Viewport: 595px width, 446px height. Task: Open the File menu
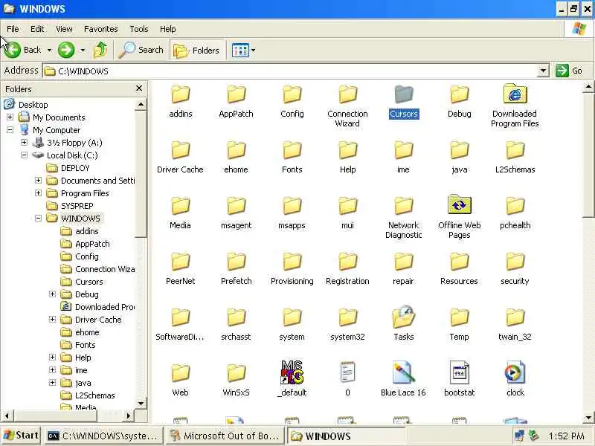coord(13,29)
